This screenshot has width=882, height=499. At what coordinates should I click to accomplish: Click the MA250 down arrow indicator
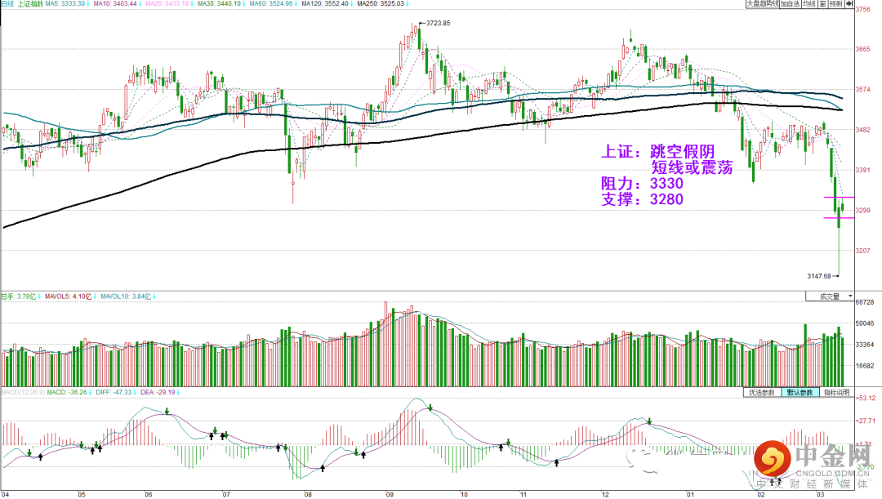pyautogui.click(x=408, y=4)
